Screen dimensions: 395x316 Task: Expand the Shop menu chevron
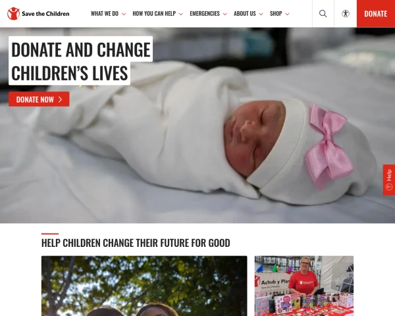pyautogui.click(x=287, y=14)
